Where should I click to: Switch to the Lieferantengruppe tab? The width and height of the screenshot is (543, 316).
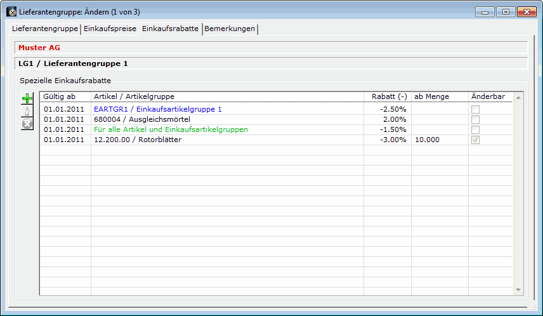tap(44, 29)
